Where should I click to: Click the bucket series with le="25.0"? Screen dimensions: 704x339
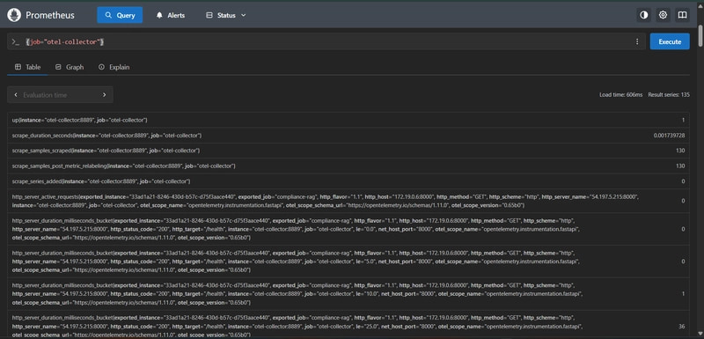coord(348,325)
